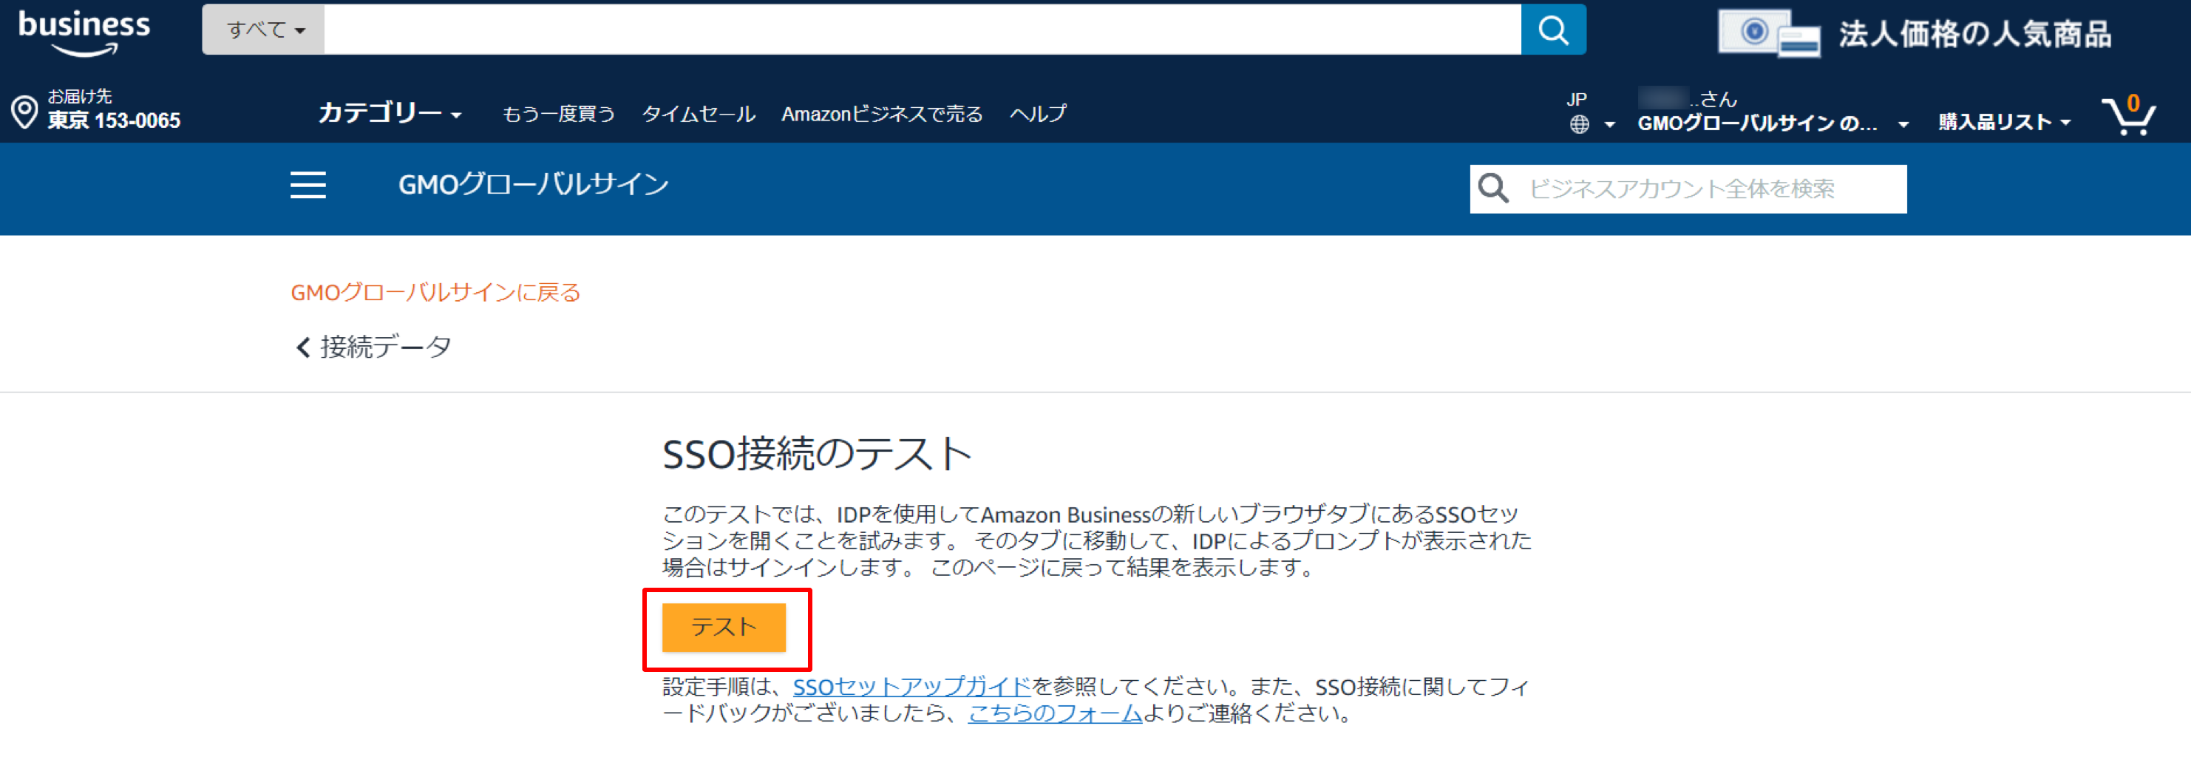This screenshot has width=2191, height=757.
Task: Click the 法人価格の人気商品 banner image
Action: (1915, 34)
